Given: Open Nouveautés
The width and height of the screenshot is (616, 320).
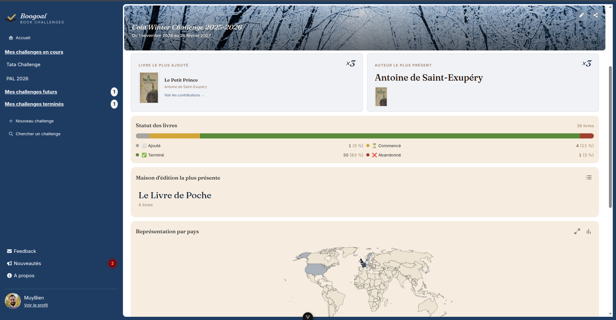Looking at the screenshot, I should click(x=27, y=263).
